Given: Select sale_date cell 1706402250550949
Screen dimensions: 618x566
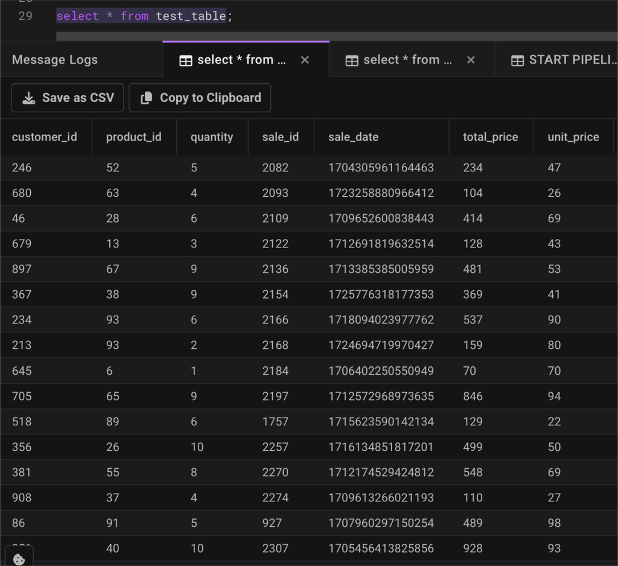Looking at the screenshot, I should pyautogui.click(x=381, y=370).
